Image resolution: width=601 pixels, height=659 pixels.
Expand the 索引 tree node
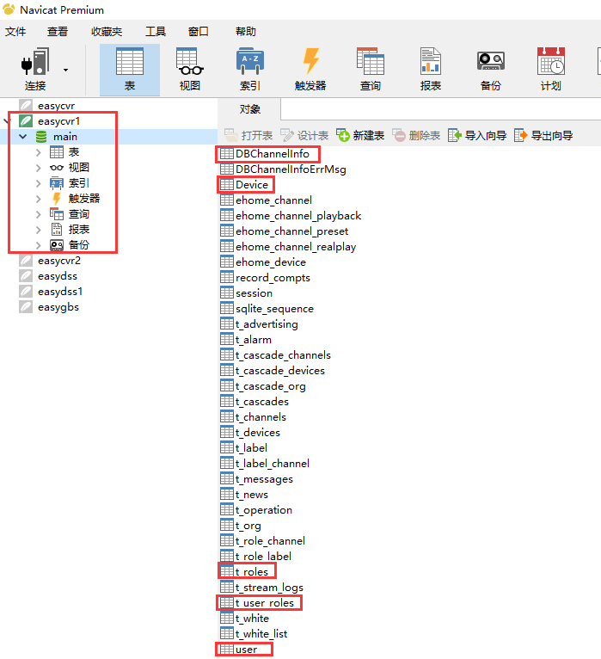pos(38,183)
